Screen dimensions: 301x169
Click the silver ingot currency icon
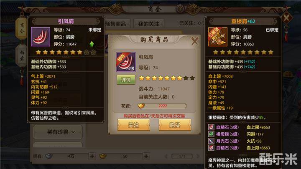[x=49, y=156]
